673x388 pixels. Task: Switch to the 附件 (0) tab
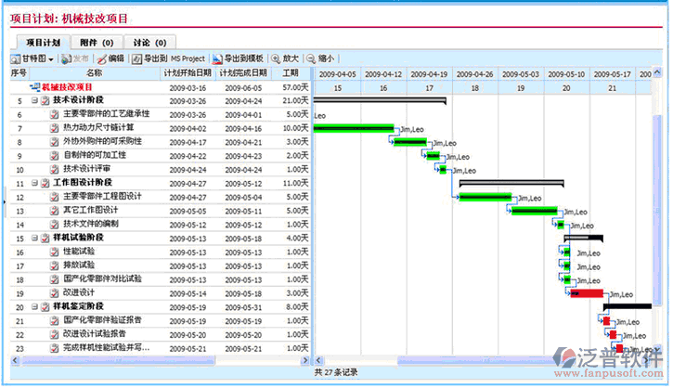coord(97,42)
